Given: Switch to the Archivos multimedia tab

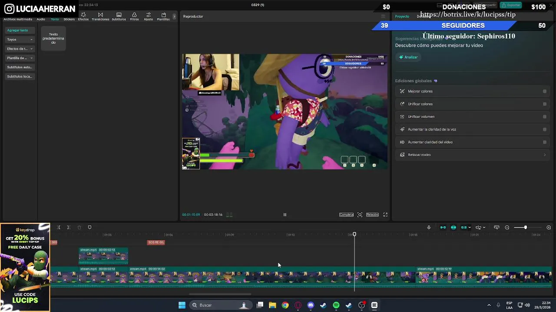Looking at the screenshot, I should [x=18, y=19].
